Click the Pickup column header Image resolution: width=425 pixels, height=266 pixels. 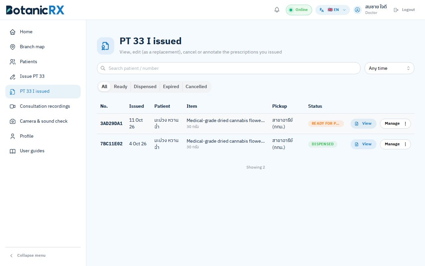point(280,106)
